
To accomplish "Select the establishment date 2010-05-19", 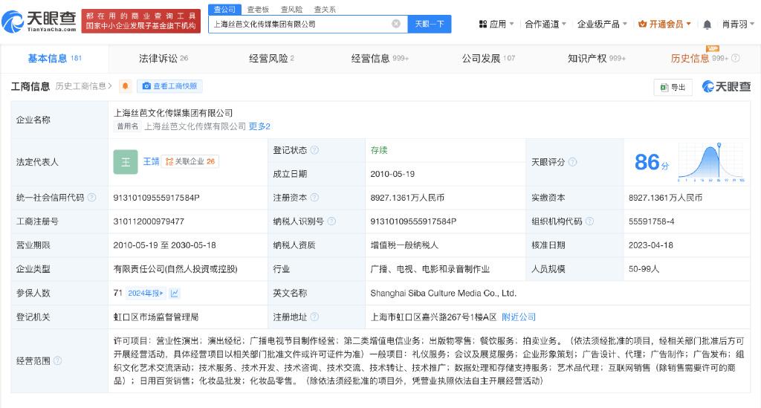I will click(392, 174).
